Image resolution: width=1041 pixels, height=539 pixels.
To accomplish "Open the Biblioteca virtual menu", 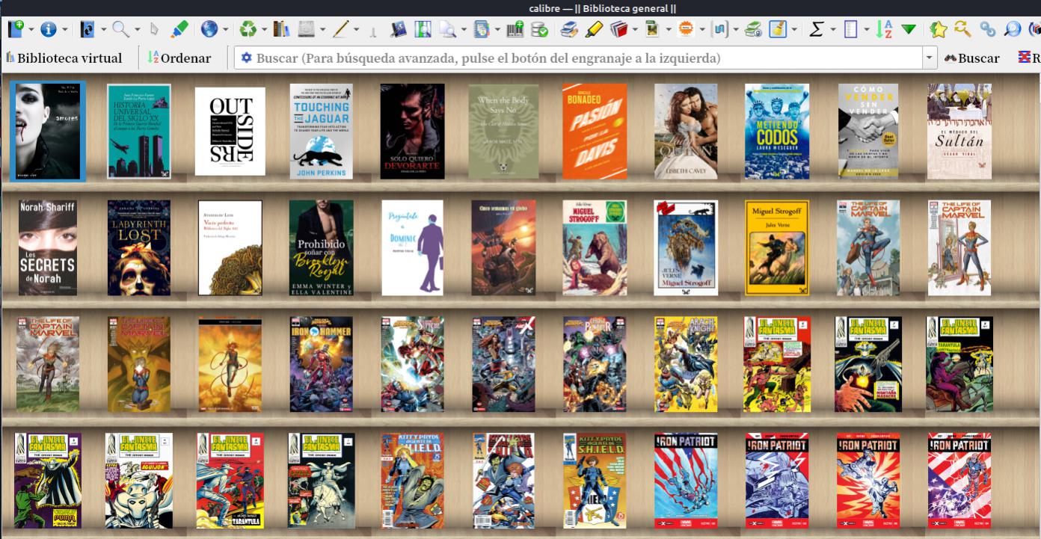I will coord(64,58).
